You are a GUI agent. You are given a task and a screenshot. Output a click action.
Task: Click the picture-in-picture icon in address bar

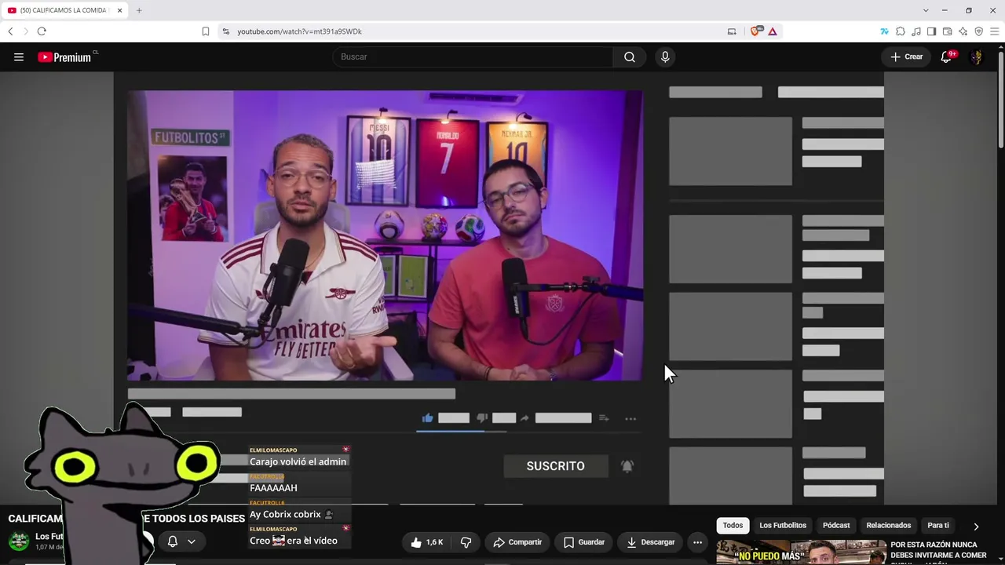click(732, 31)
